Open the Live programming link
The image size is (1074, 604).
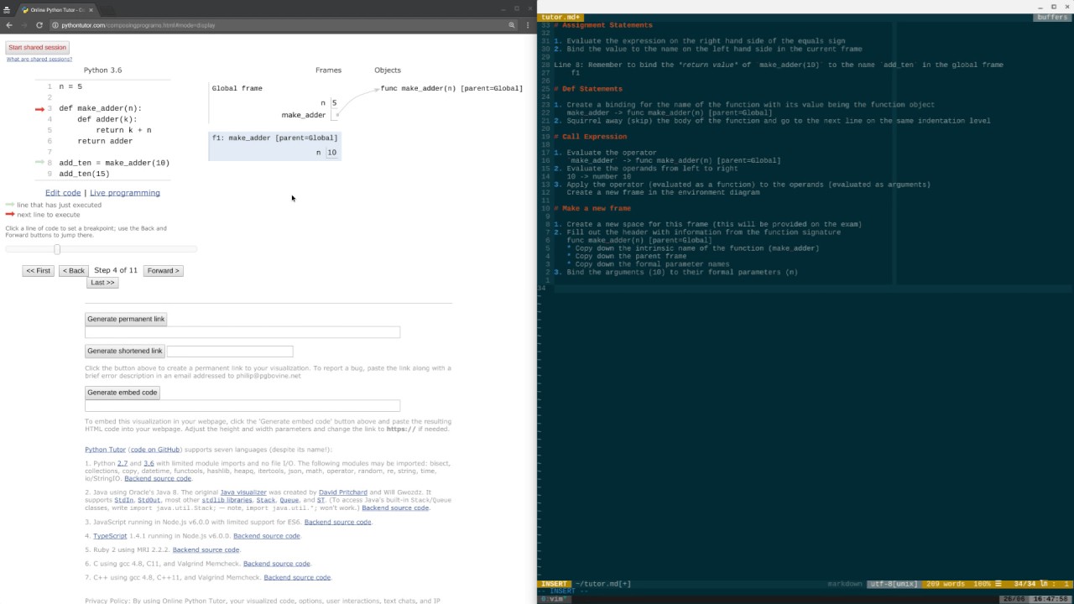point(125,193)
